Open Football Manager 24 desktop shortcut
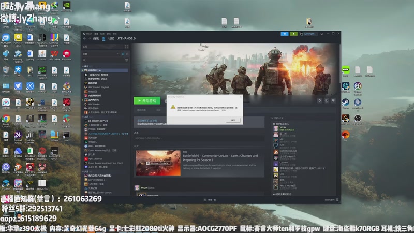 pyautogui.click(x=18, y=137)
